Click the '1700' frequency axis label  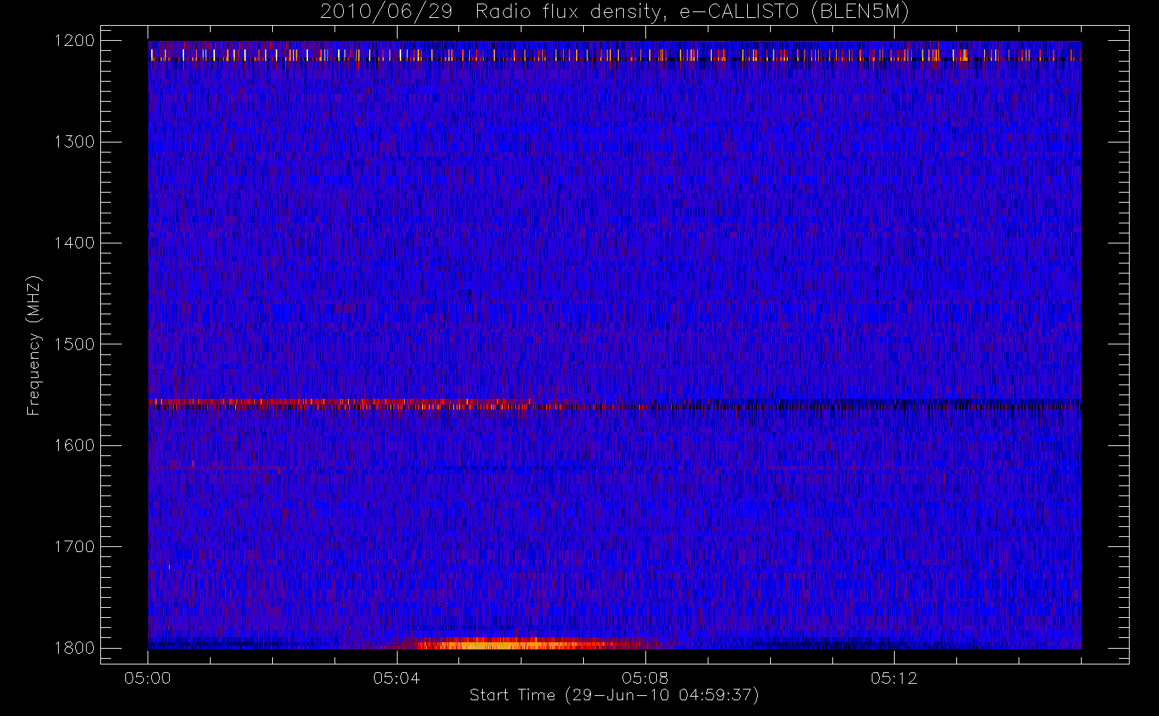click(x=74, y=546)
